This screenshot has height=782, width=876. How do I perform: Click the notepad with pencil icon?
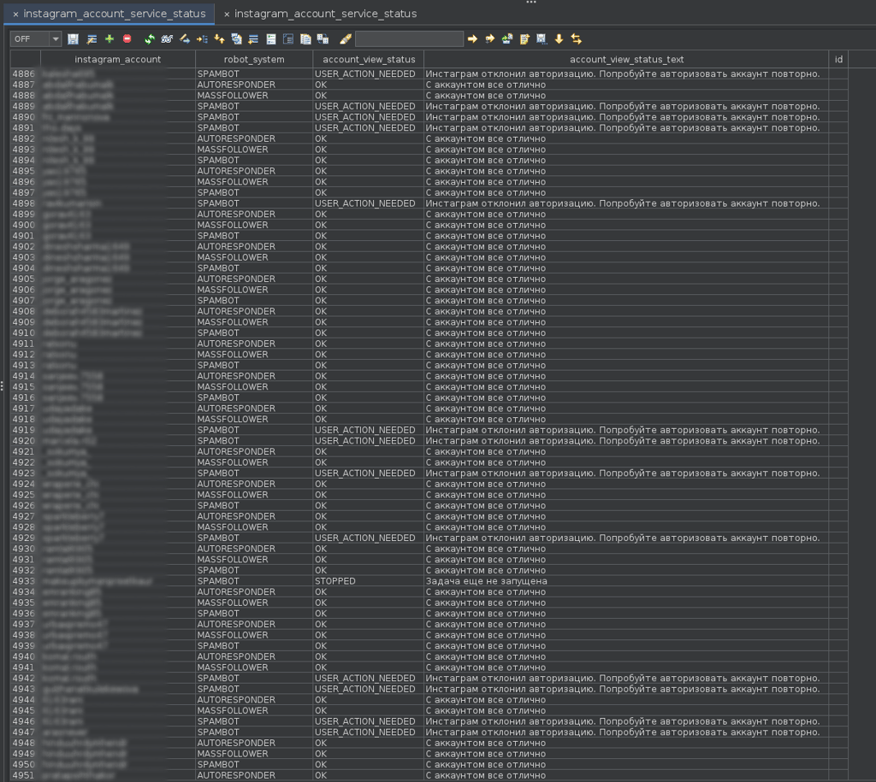524,39
